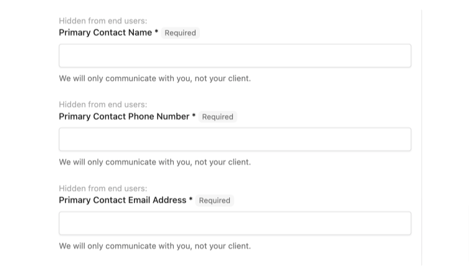Click the Required badge beside Email Address

[x=214, y=200]
